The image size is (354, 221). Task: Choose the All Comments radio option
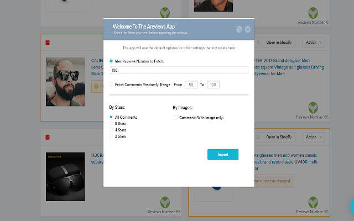click(x=111, y=117)
